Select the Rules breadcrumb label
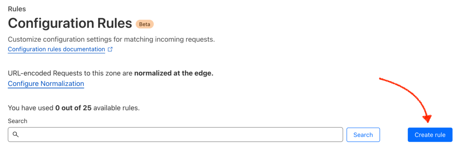Viewport: 456px width, 148px height. click(17, 8)
